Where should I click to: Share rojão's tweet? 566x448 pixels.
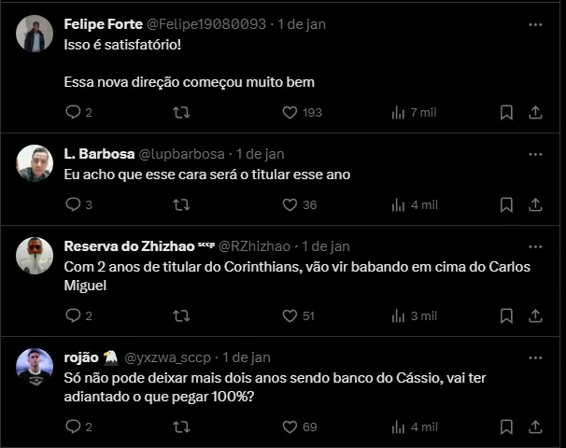click(x=536, y=427)
